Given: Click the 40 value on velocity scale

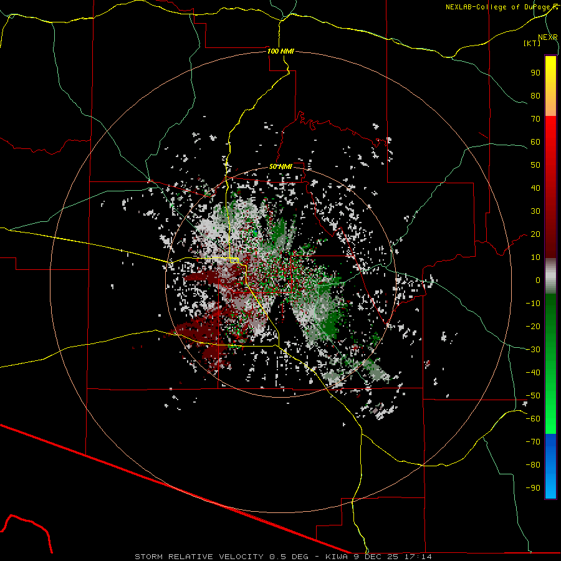Looking at the screenshot, I should point(535,188).
